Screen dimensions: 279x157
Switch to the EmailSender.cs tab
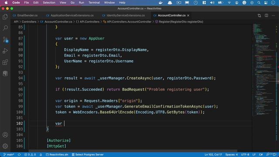[x=25, y=16]
